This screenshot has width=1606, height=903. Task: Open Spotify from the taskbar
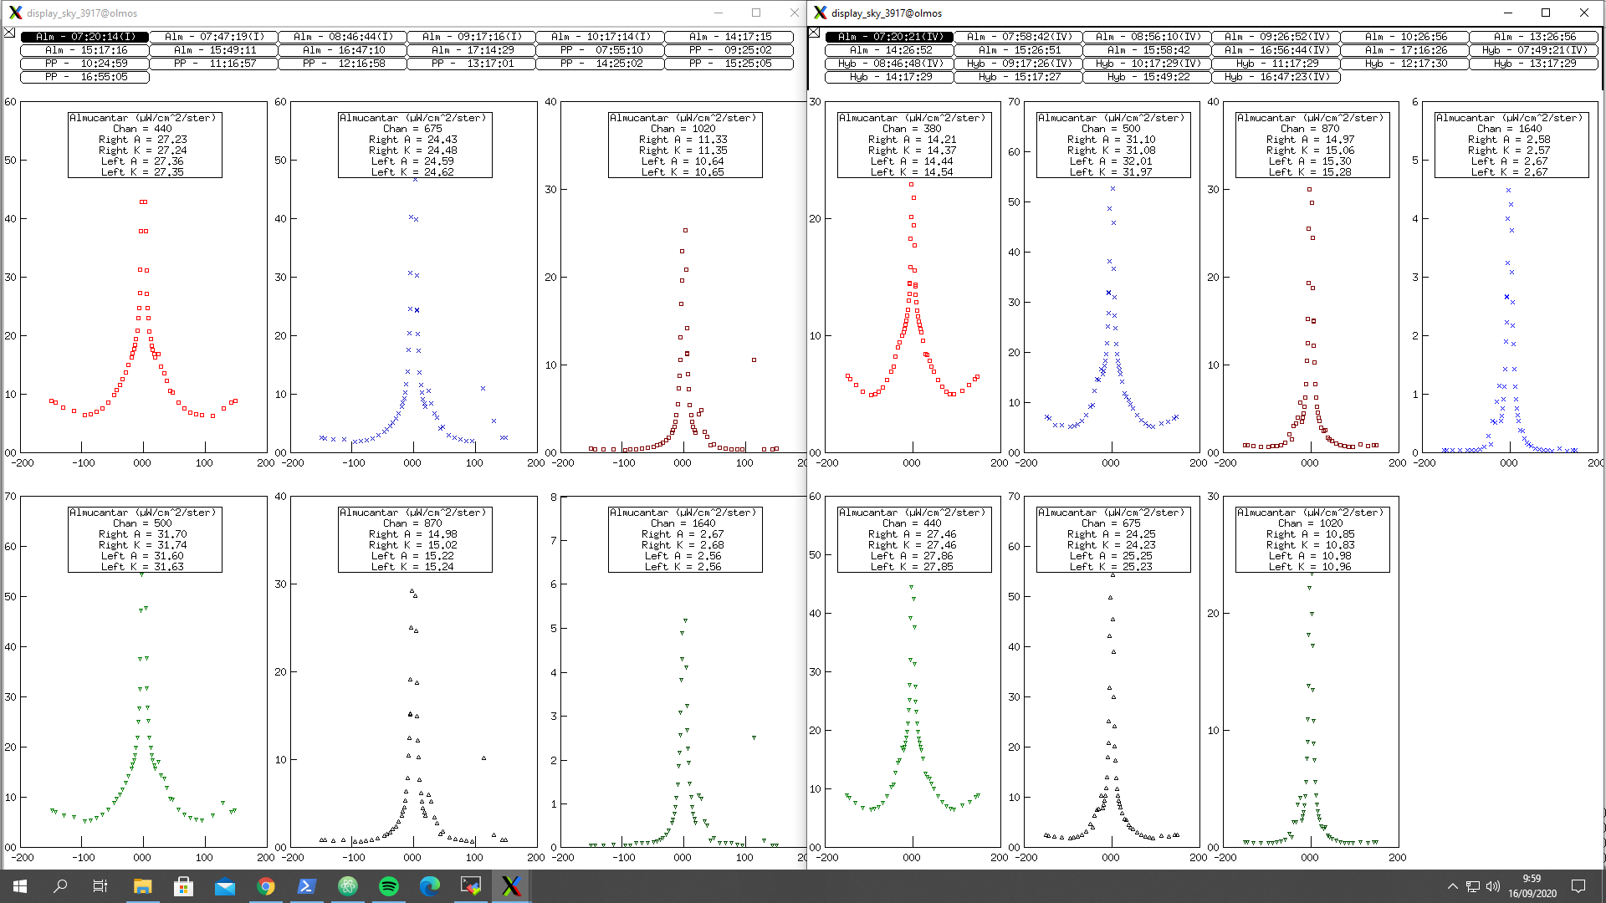(x=389, y=886)
